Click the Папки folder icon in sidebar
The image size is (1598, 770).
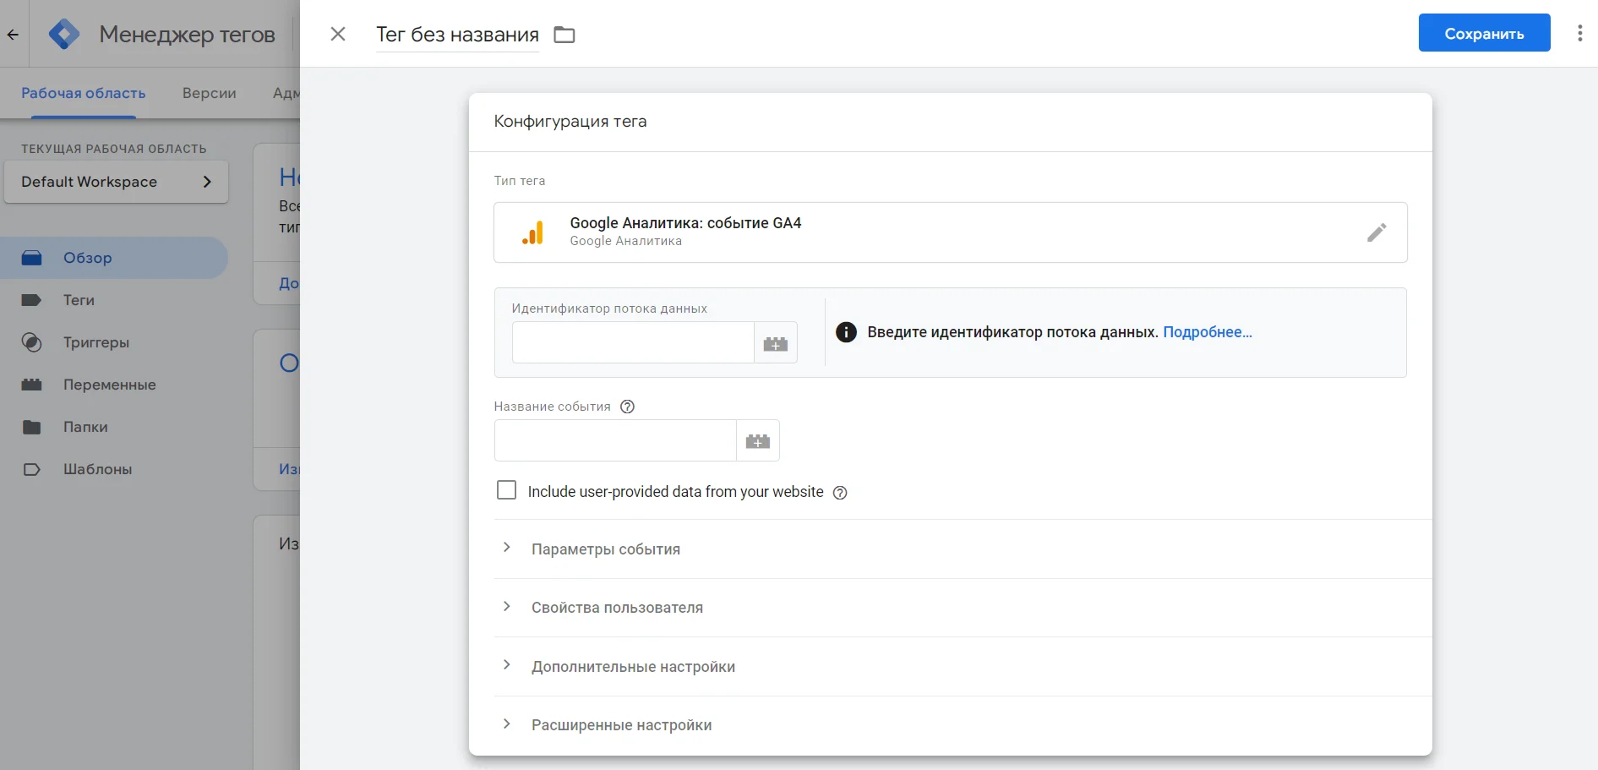pos(31,427)
